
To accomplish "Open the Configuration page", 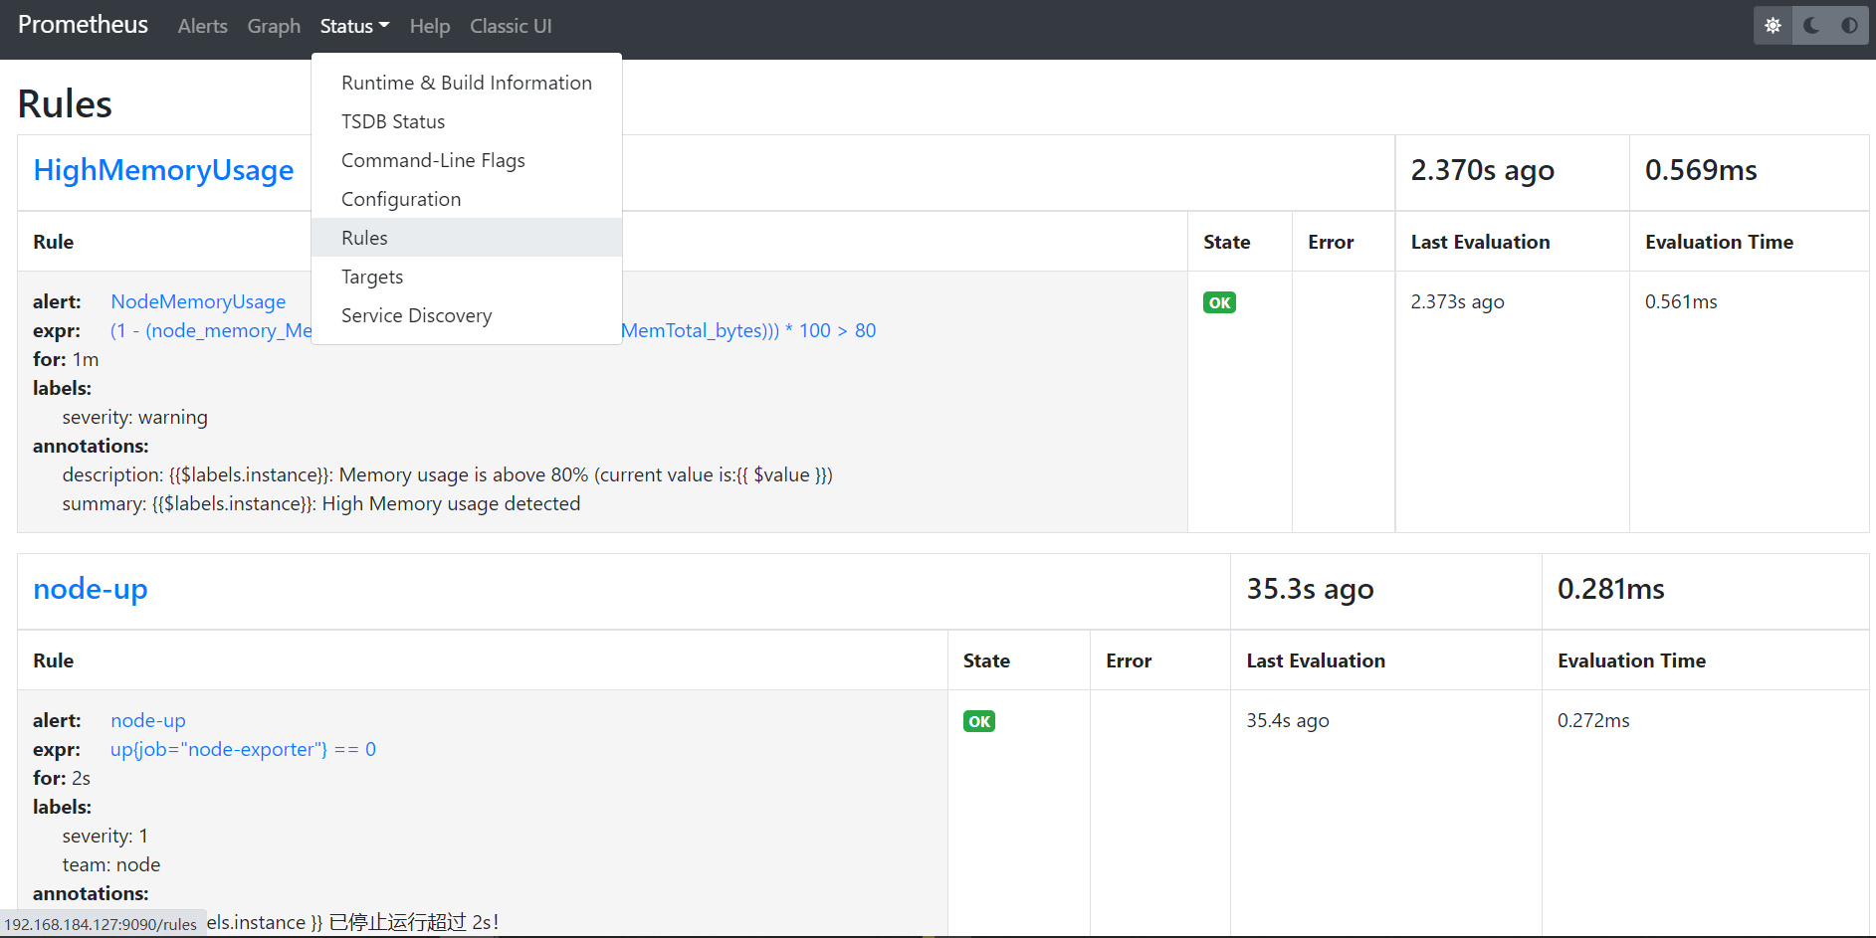I will 401,198.
